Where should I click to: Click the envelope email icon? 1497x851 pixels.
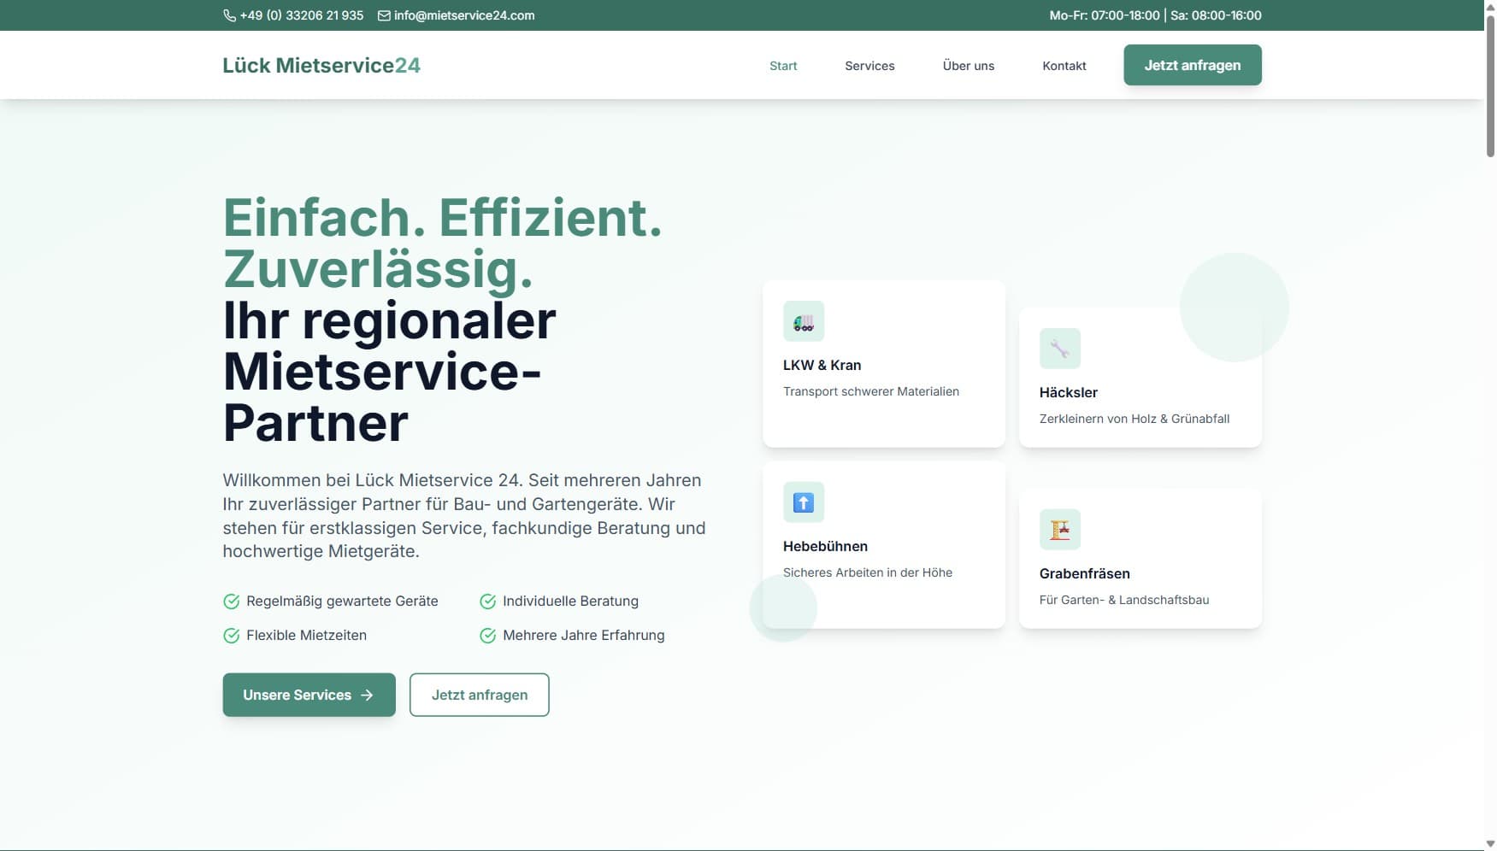click(x=384, y=15)
